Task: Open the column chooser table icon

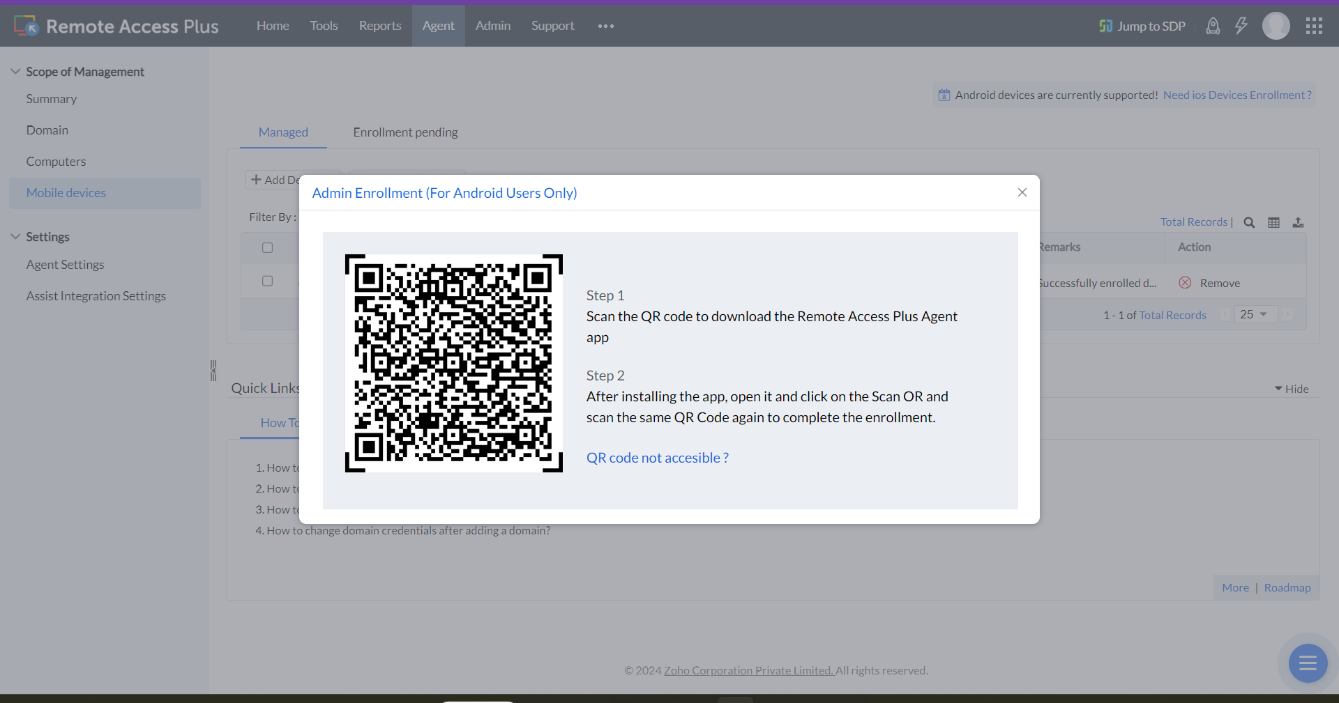Action: coord(1274,222)
